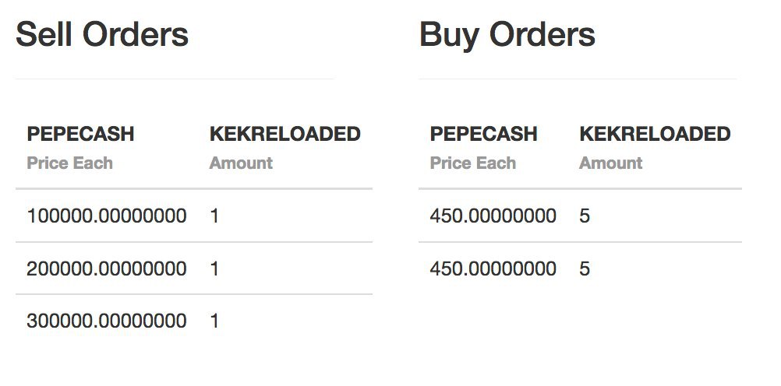Screen dimensions: 781x386
Task: Click the first 450.00000000 buy price
Action: tap(493, 216)
